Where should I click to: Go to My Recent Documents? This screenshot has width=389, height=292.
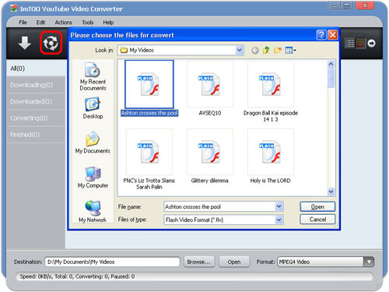point(93,76)
